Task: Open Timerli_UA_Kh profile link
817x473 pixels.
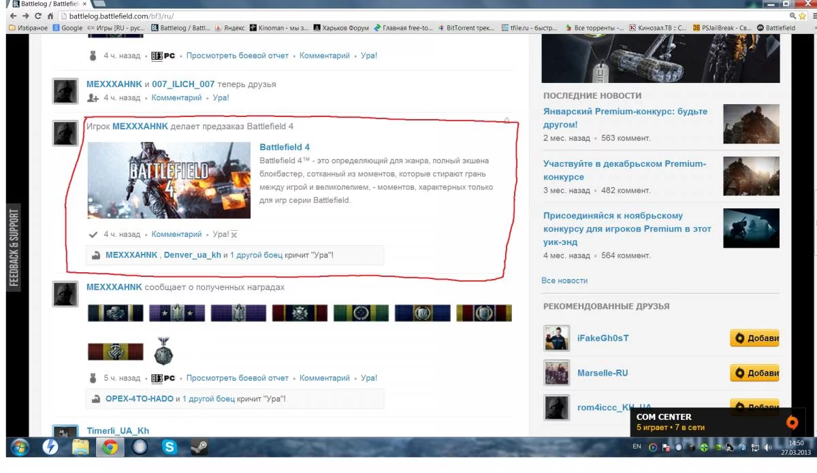Action: pyautogui.click(x=118, y=431)
